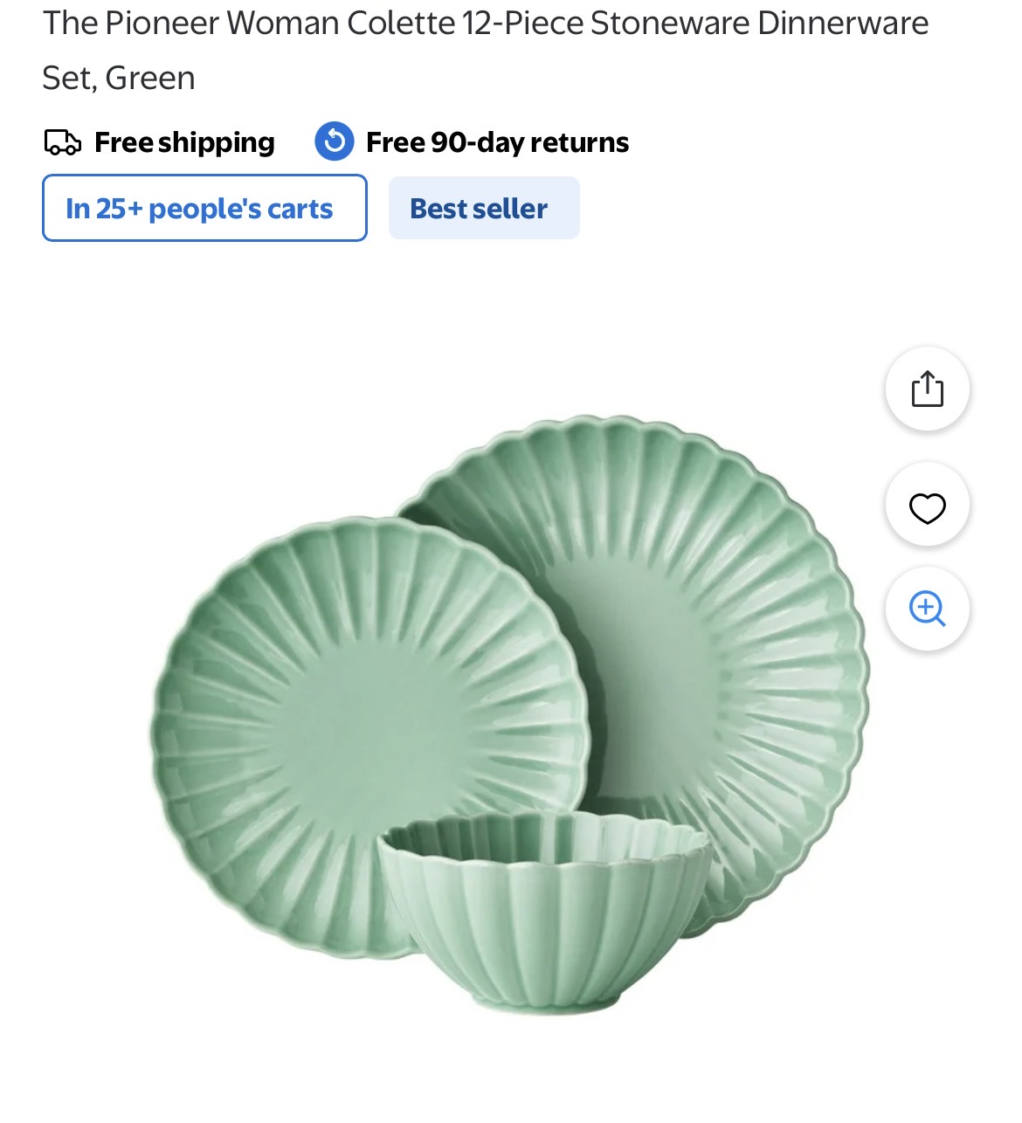Click the free shipping truck icon

(63, 142)
